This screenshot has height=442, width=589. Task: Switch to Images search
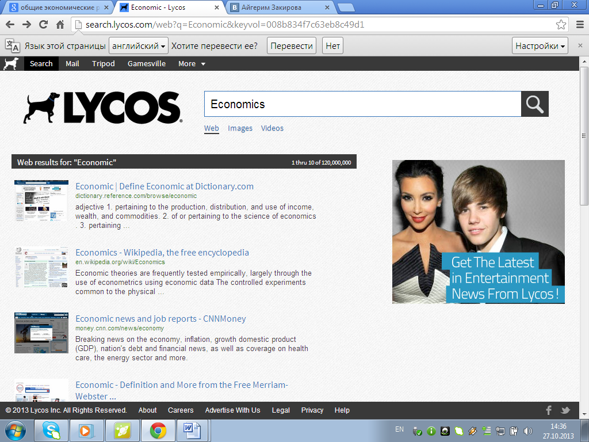240,128
